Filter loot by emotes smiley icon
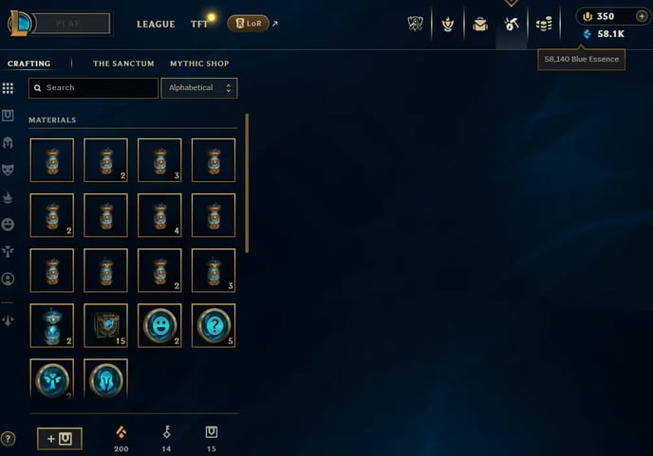The image size is (653, 456). (8, 225)
